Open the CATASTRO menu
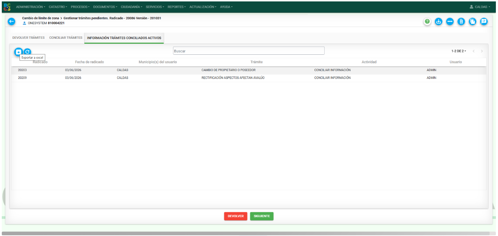This screenshot has width=498, height=236. 58,7
